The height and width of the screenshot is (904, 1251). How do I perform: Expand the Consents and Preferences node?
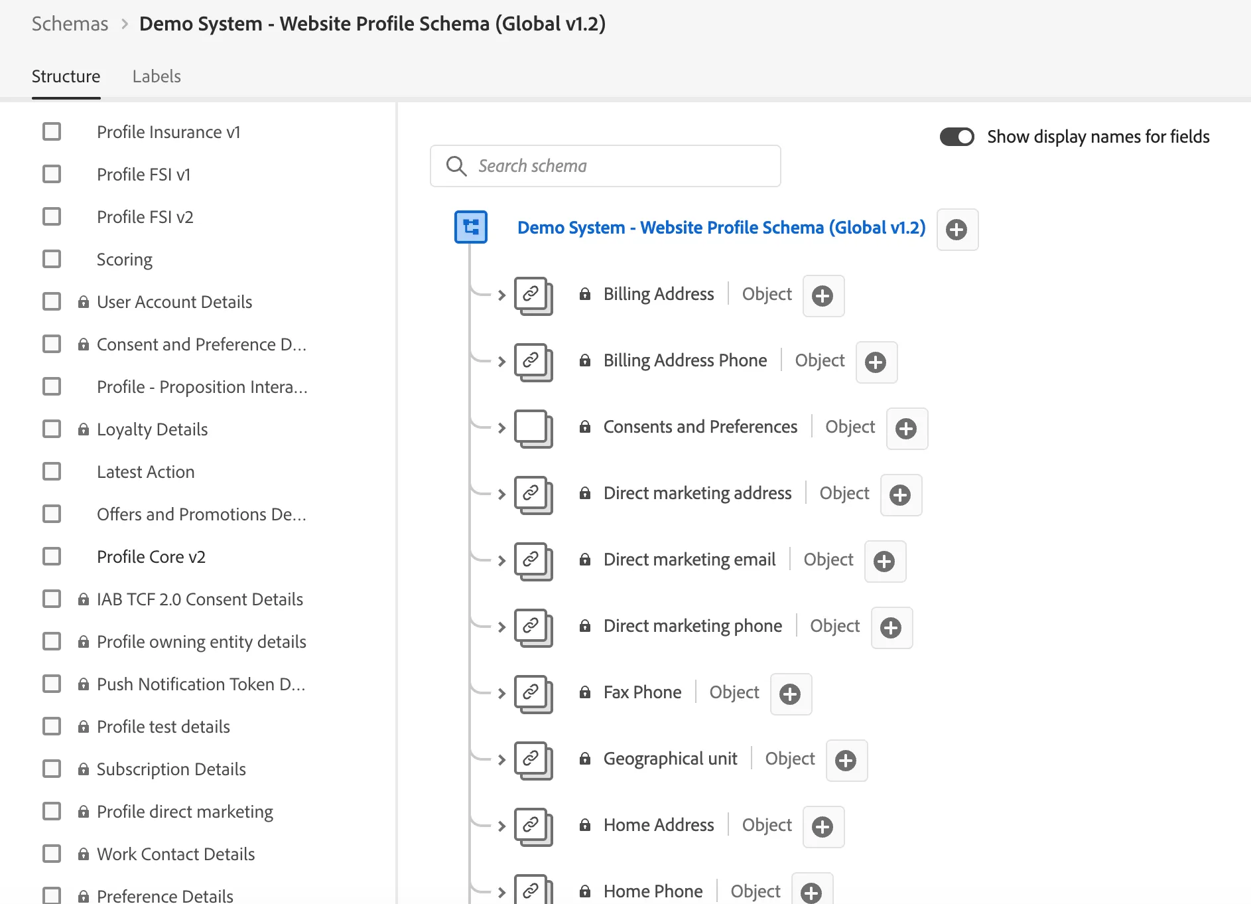coord(501,427)
